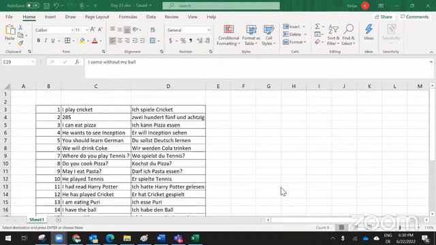The height and width of the screenshot is (245, 436).
Task: Open Microsoft Edge in taskbar
Action: pos(110,238)
